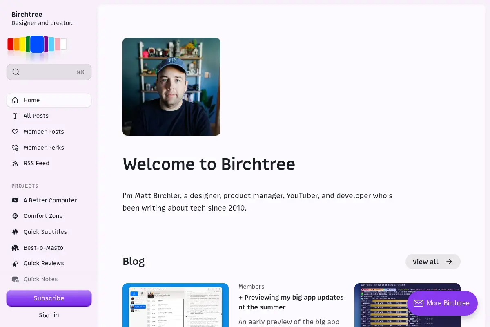
Task: Open the RSS Feed link
Action: point(49,163)
